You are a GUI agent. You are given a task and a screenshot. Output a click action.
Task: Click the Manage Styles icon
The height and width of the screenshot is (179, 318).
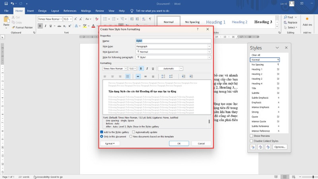point(268,147)
